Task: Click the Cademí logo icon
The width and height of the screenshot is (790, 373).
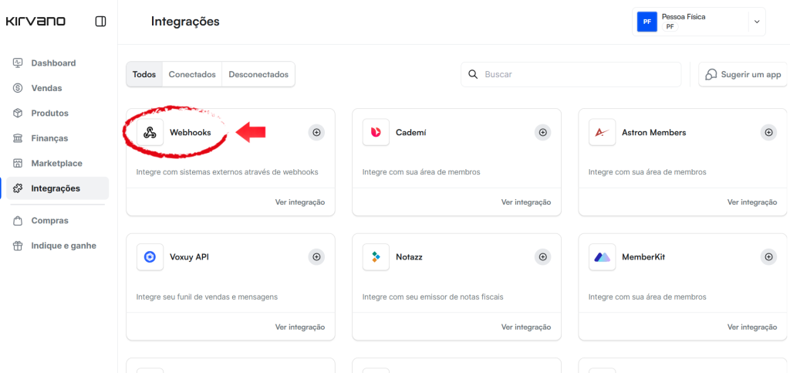Action: [376, 133]
